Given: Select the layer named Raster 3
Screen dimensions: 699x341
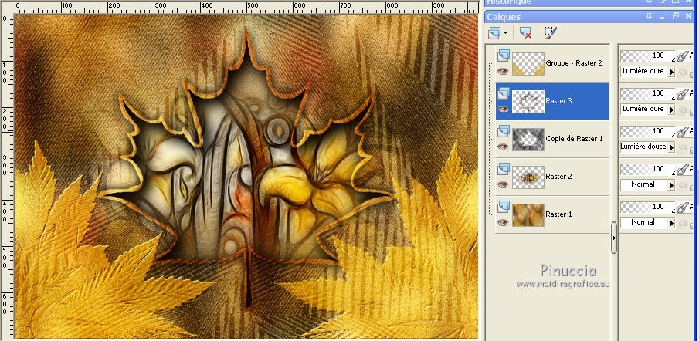Looking at the screenshot, I should pyautogui.click(x=558, y=101).
